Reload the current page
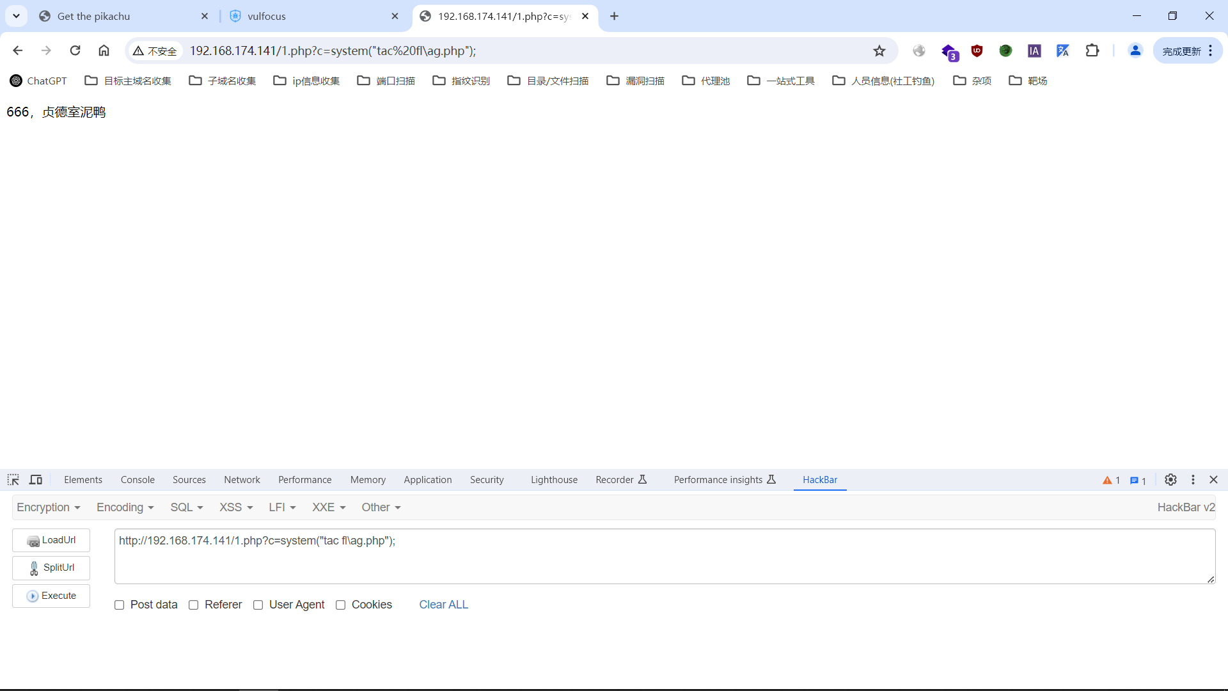The image size is (1228, 691). coord(75,51)
